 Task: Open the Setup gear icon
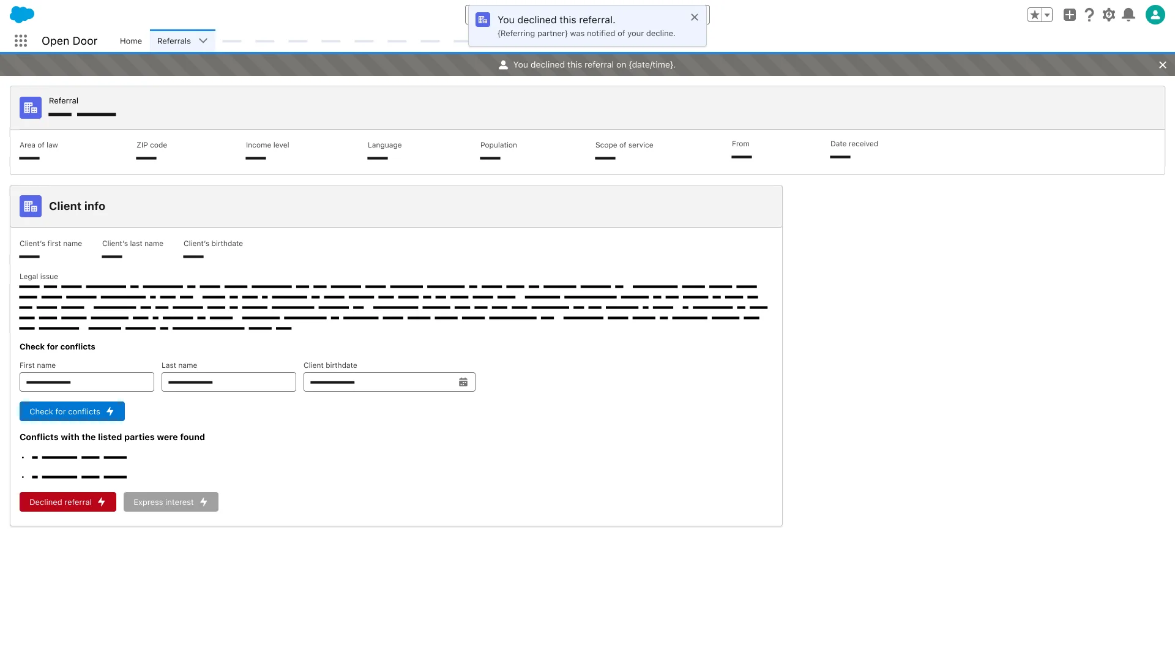point(1109,15)
